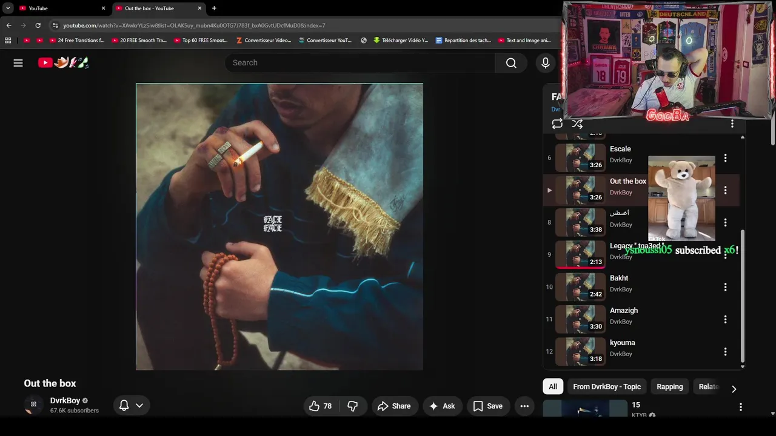The height and width of the screenshot is (436, 776).
Task: Click the address bar URL
Action: pos(194,25)
